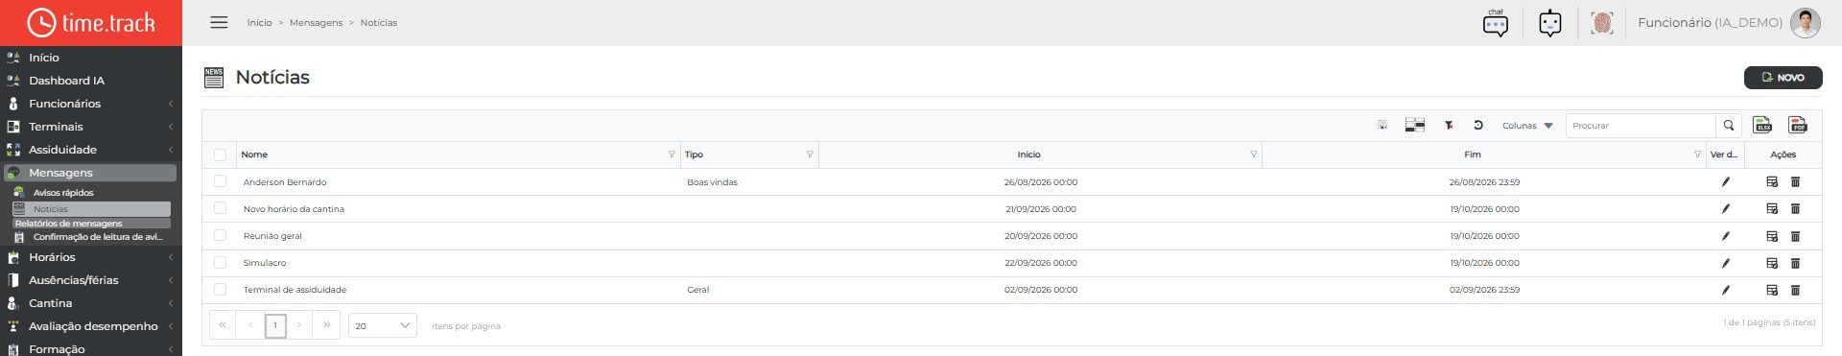Open Início column filter icon

click(1253, 154)
